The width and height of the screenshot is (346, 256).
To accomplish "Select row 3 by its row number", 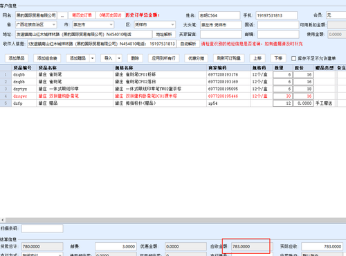I will [6, 89].
